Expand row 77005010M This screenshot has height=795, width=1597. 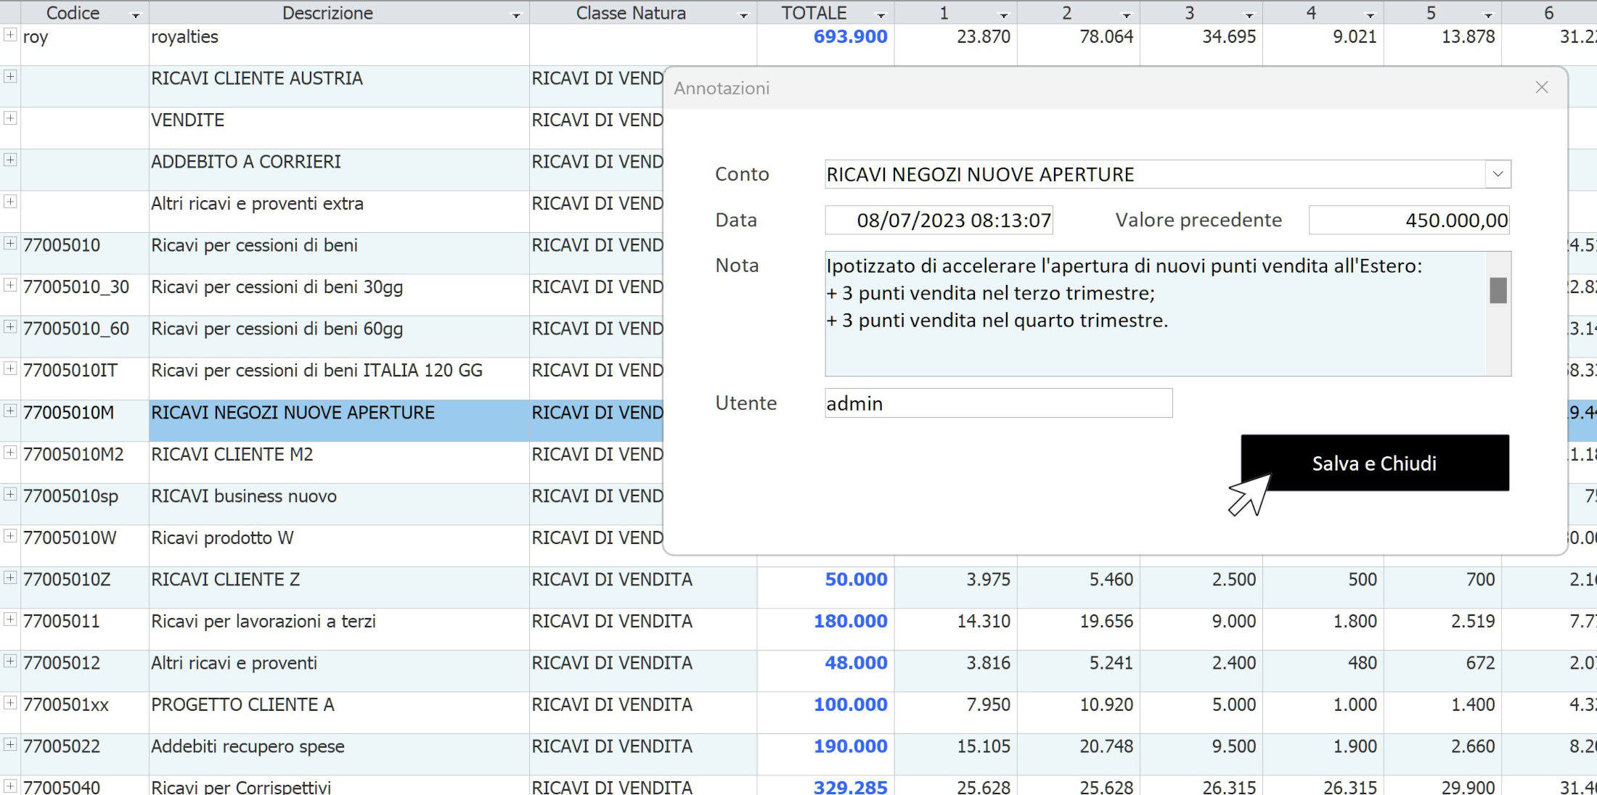10,411
